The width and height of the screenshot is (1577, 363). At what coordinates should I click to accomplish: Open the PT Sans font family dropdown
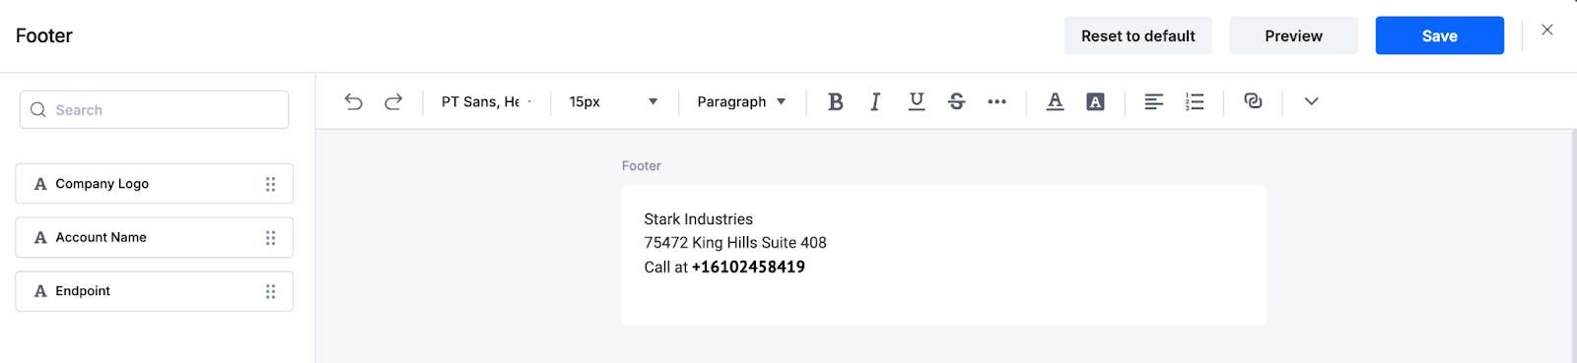coord(486,101)
